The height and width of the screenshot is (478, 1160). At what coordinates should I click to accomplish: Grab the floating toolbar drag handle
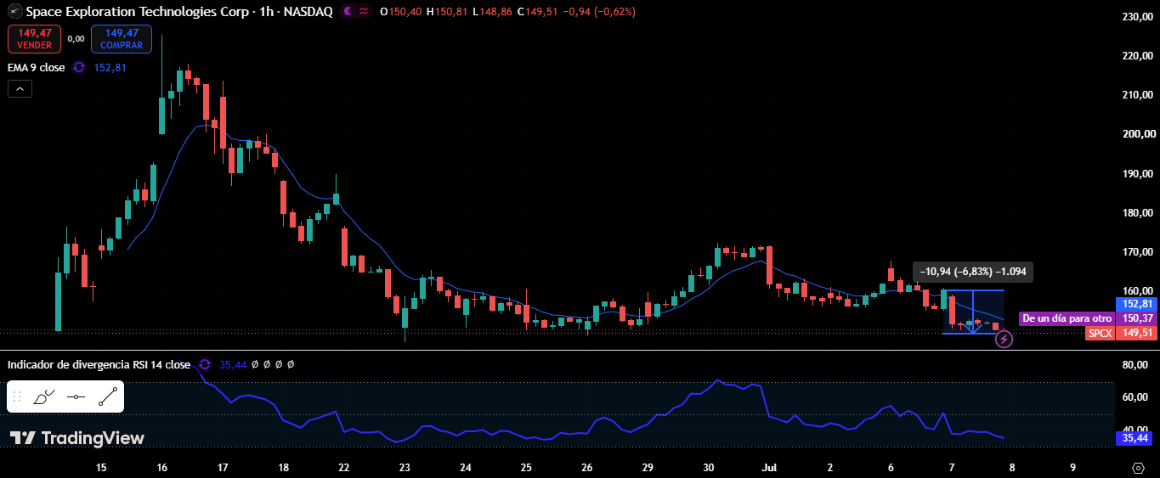[x=16, y=396]
